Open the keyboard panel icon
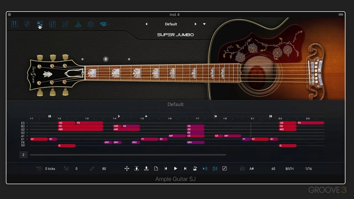The height and width of the screenshot is (199, 354). tap(14, 24)
